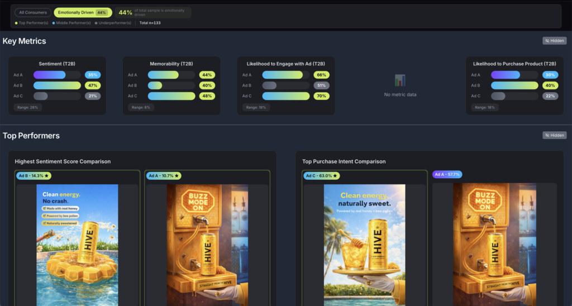Viewport: 572px width, 306px height.
Task: Click Engage with Ad, Ad B 51% value
Action: coord(321,85)
